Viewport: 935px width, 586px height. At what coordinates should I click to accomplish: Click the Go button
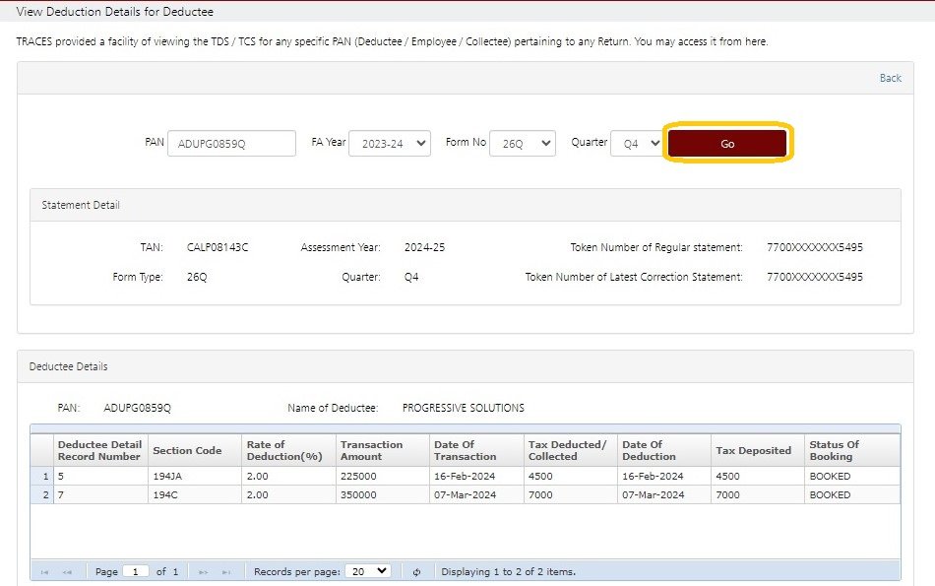coord(727,143)
